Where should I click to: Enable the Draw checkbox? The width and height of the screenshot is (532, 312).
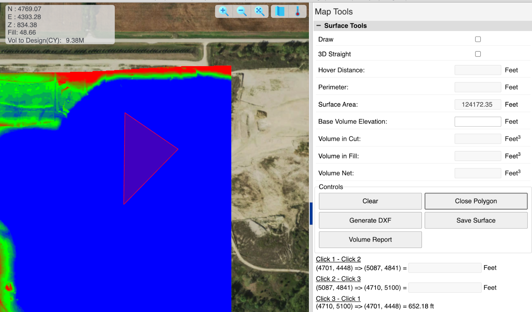[x=478, y=39]
